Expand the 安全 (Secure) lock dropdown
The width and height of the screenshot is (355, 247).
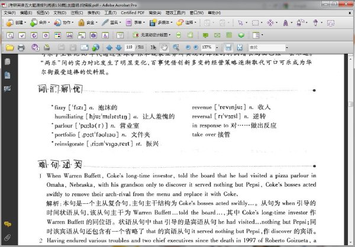(x=88, y=22)
